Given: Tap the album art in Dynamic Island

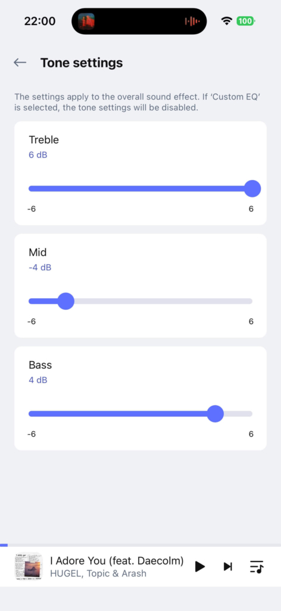Looking at the screenshot, I should coord(86,21).
